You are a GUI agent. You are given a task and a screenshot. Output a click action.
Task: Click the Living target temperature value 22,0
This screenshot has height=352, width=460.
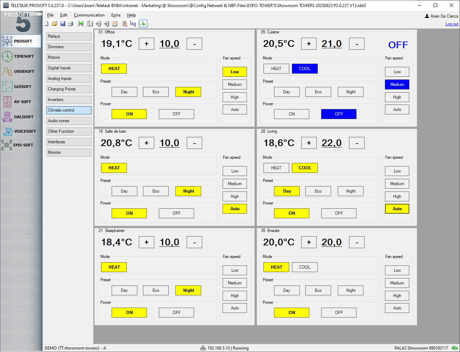click(331, 143)
